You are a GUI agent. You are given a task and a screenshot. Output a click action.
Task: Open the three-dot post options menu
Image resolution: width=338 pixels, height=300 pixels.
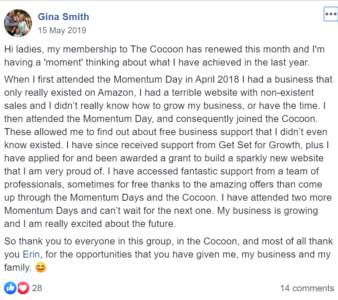331,14
